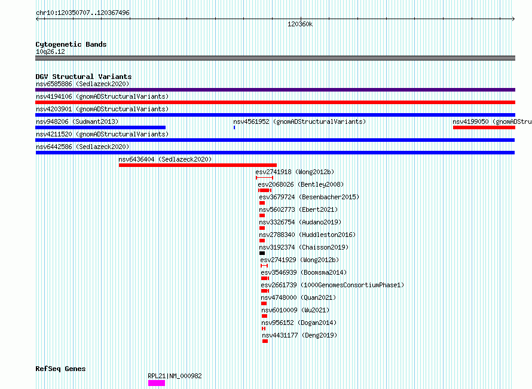The width and height of the screenshot is (532, 389).
Task: Click the esv3546939 (Boomsma2014) label
Action: [x=304, y=272]
